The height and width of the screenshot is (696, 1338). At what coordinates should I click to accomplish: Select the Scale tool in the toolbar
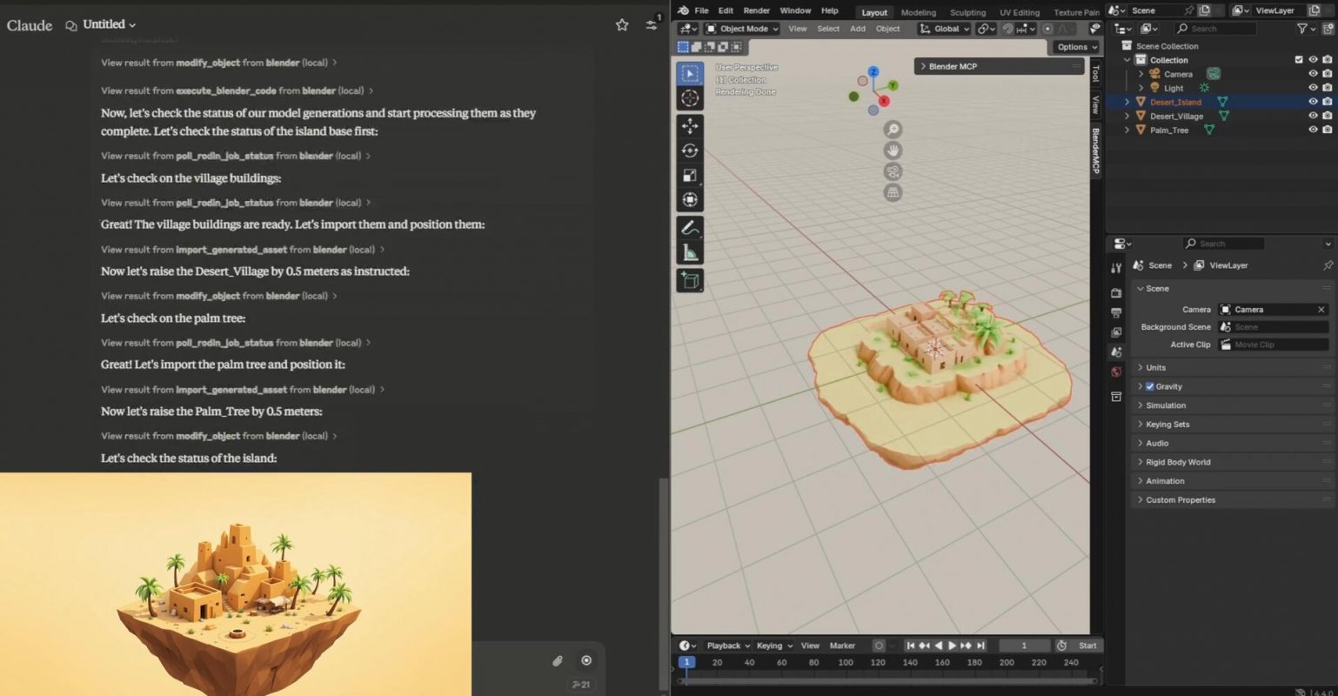coord(689,175)
